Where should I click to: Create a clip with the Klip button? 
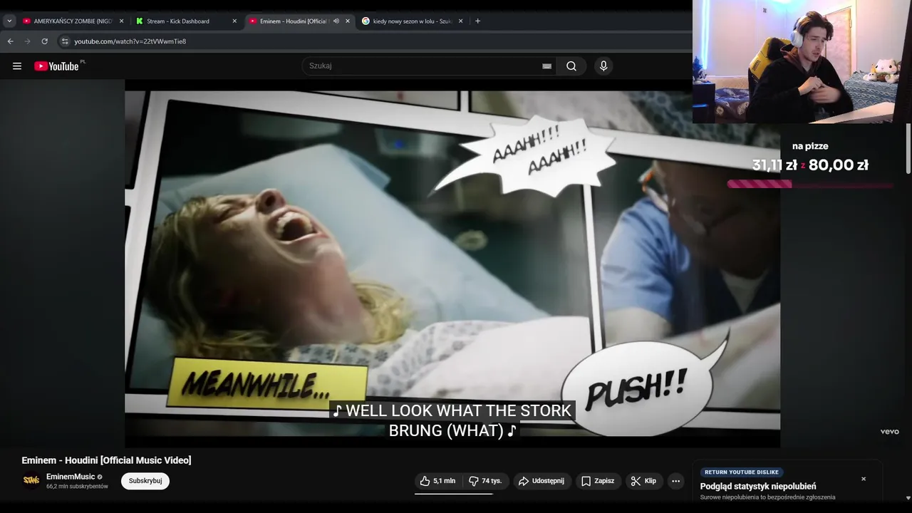[644, 481]
